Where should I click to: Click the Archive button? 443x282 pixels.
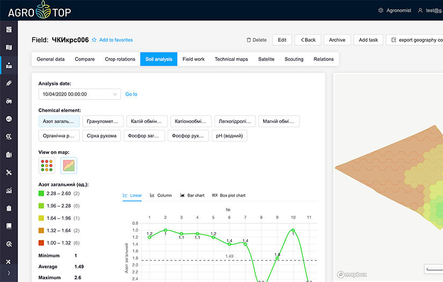[337, 40]
